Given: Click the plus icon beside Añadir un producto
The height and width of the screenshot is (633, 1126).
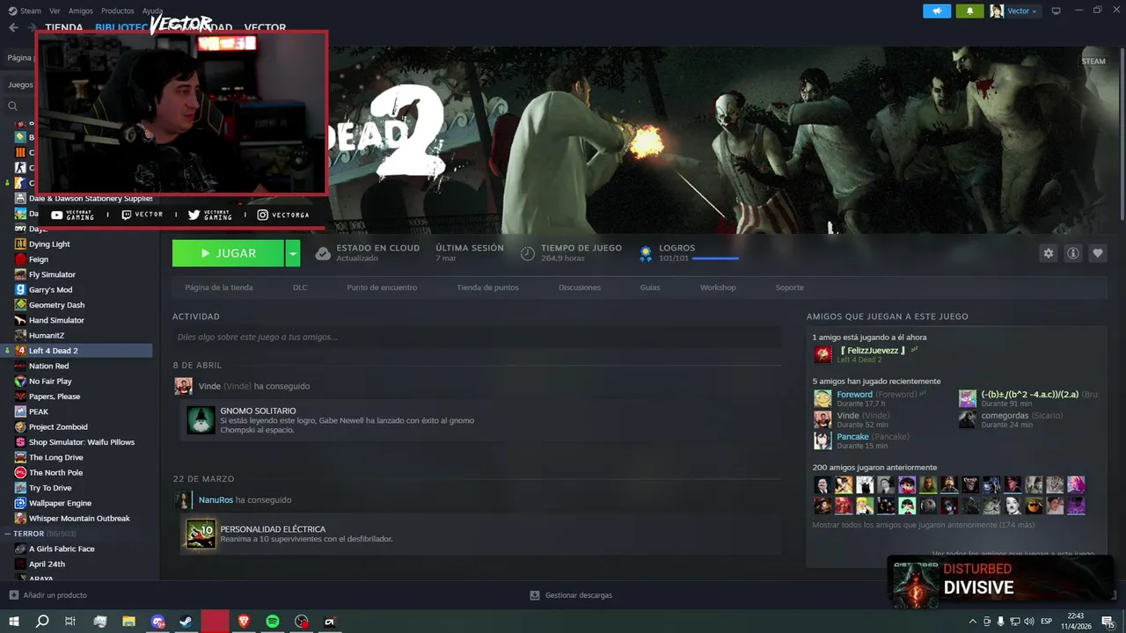Looking at the screenshot, I should (x=13, y=595).
